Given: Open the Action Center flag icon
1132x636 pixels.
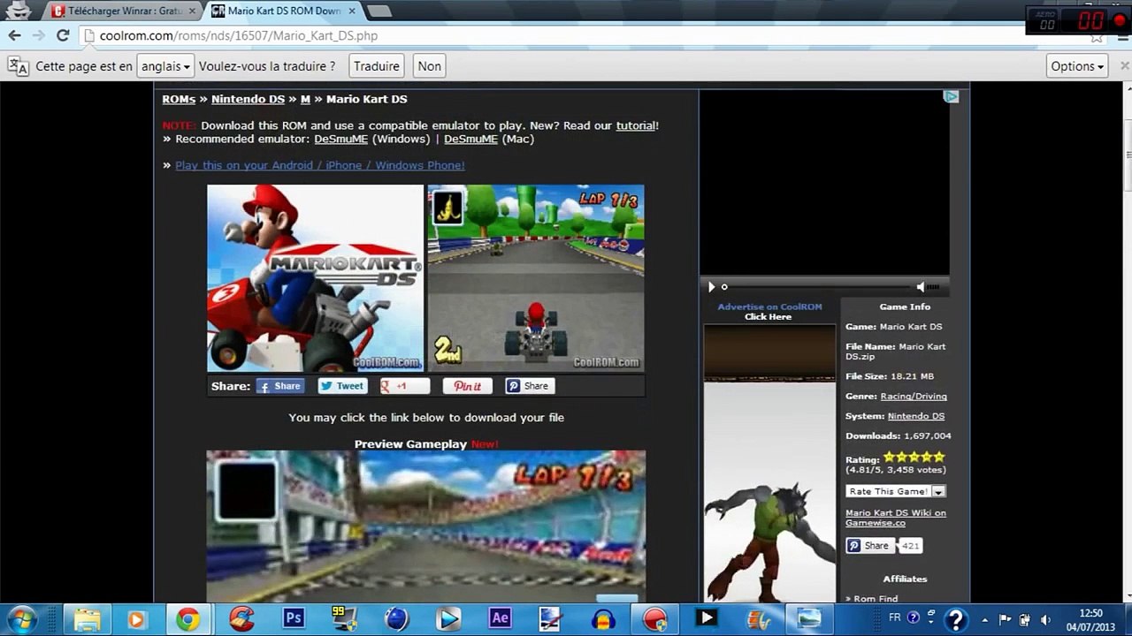Looking at the screenshot, I should (x=1006, y=619).
